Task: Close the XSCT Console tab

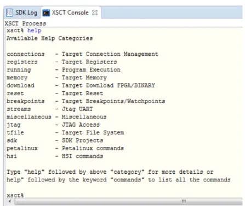Action: [x=95, y=13]
